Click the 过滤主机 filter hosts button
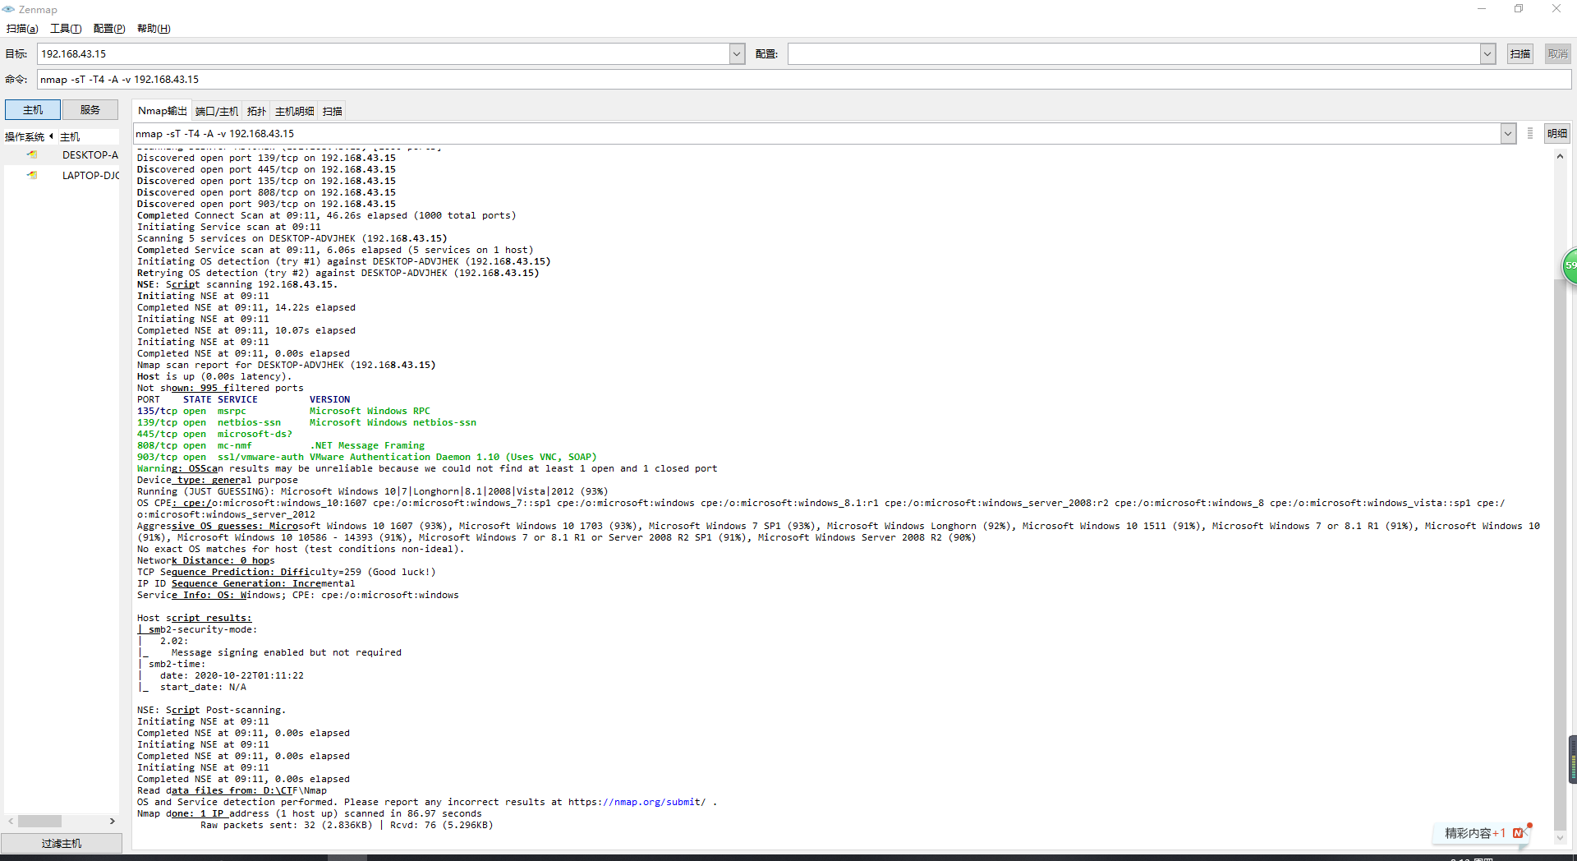Screen dimensions: 1577x861 [x=62, y=843]
